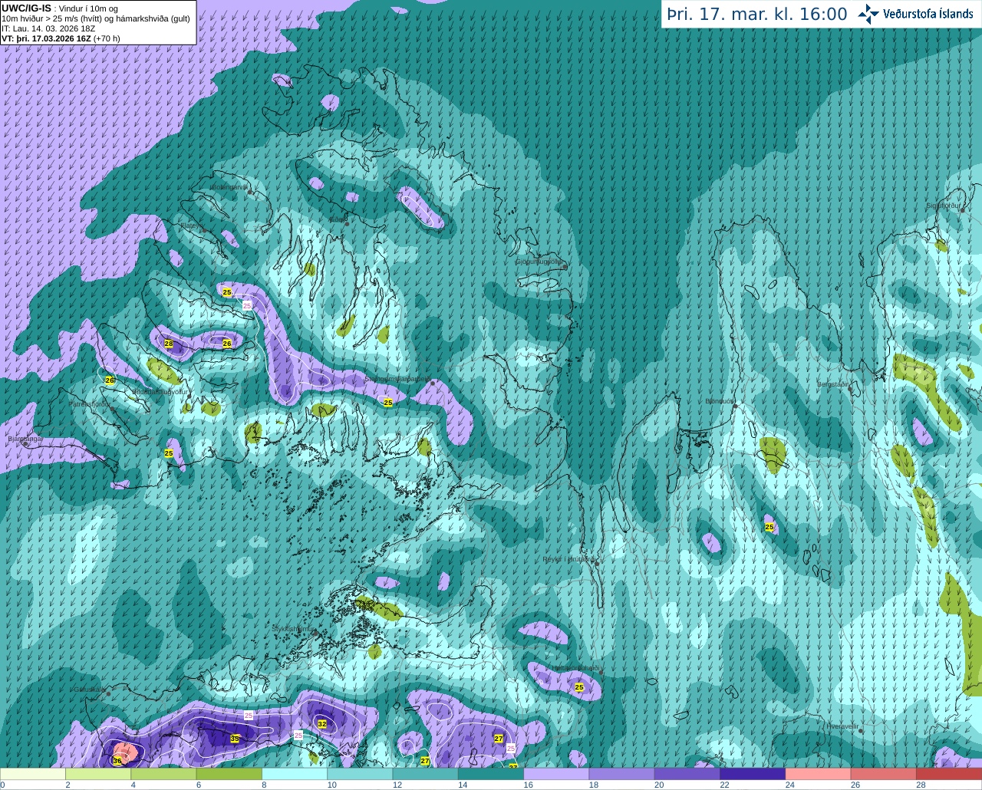Click the Holtavörðuheiði station label
This screenshot has width=982, height=790.
coord(575,667)
